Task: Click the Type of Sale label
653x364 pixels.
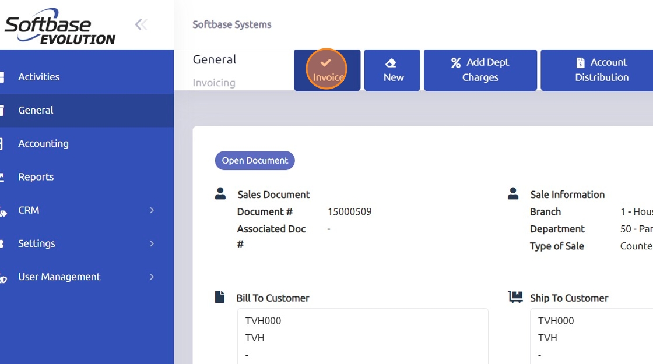Action: coord(557,246)
